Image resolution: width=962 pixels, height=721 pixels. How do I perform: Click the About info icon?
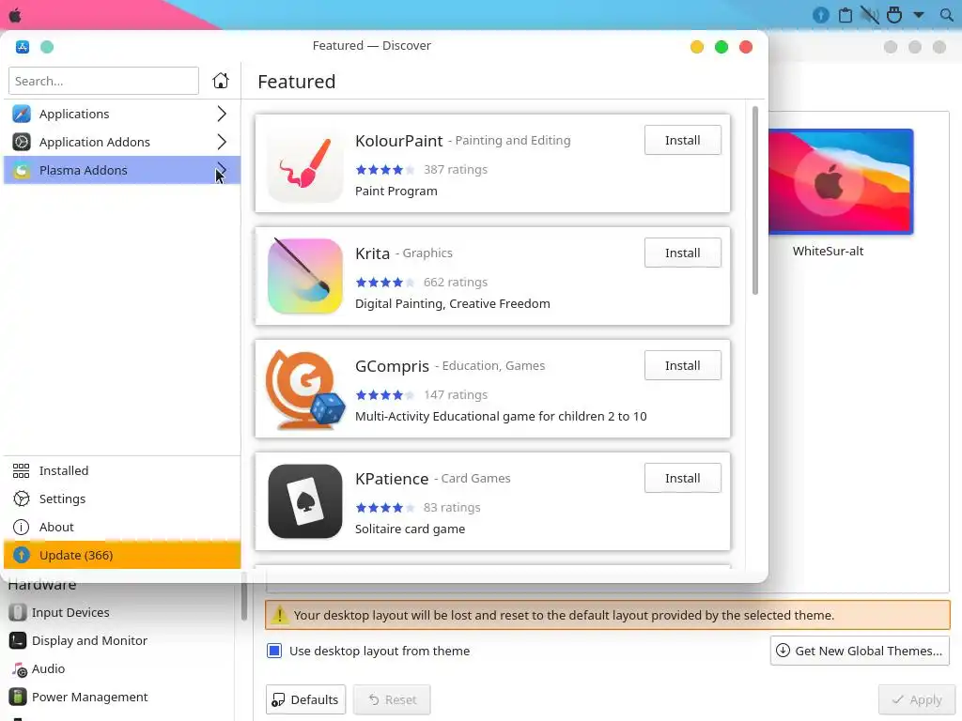tap(21, 527)
